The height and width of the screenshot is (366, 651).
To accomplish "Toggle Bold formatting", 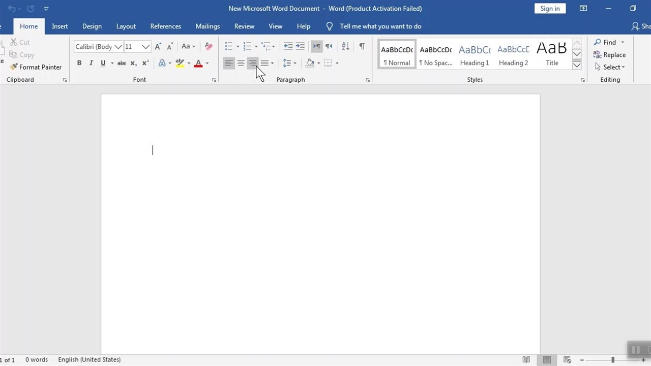I will click(x=79, y=63).
